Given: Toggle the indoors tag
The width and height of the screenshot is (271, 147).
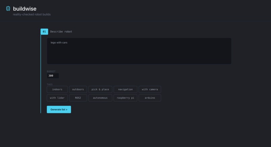Looking at the screenshot, I should coord(57,89).
